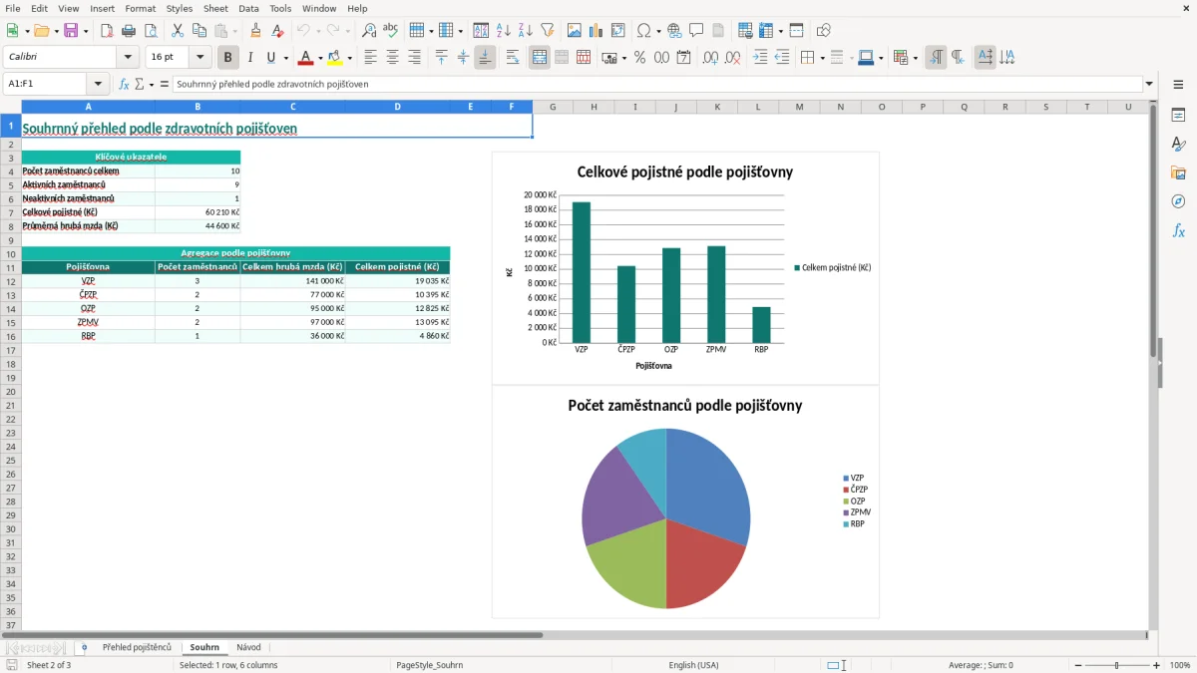
Task: Open the Sheet menu
Action: (x=215, y=8)
